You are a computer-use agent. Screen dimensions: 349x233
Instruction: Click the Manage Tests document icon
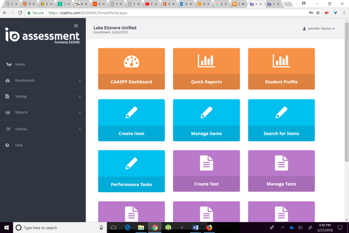pos(281,163)
